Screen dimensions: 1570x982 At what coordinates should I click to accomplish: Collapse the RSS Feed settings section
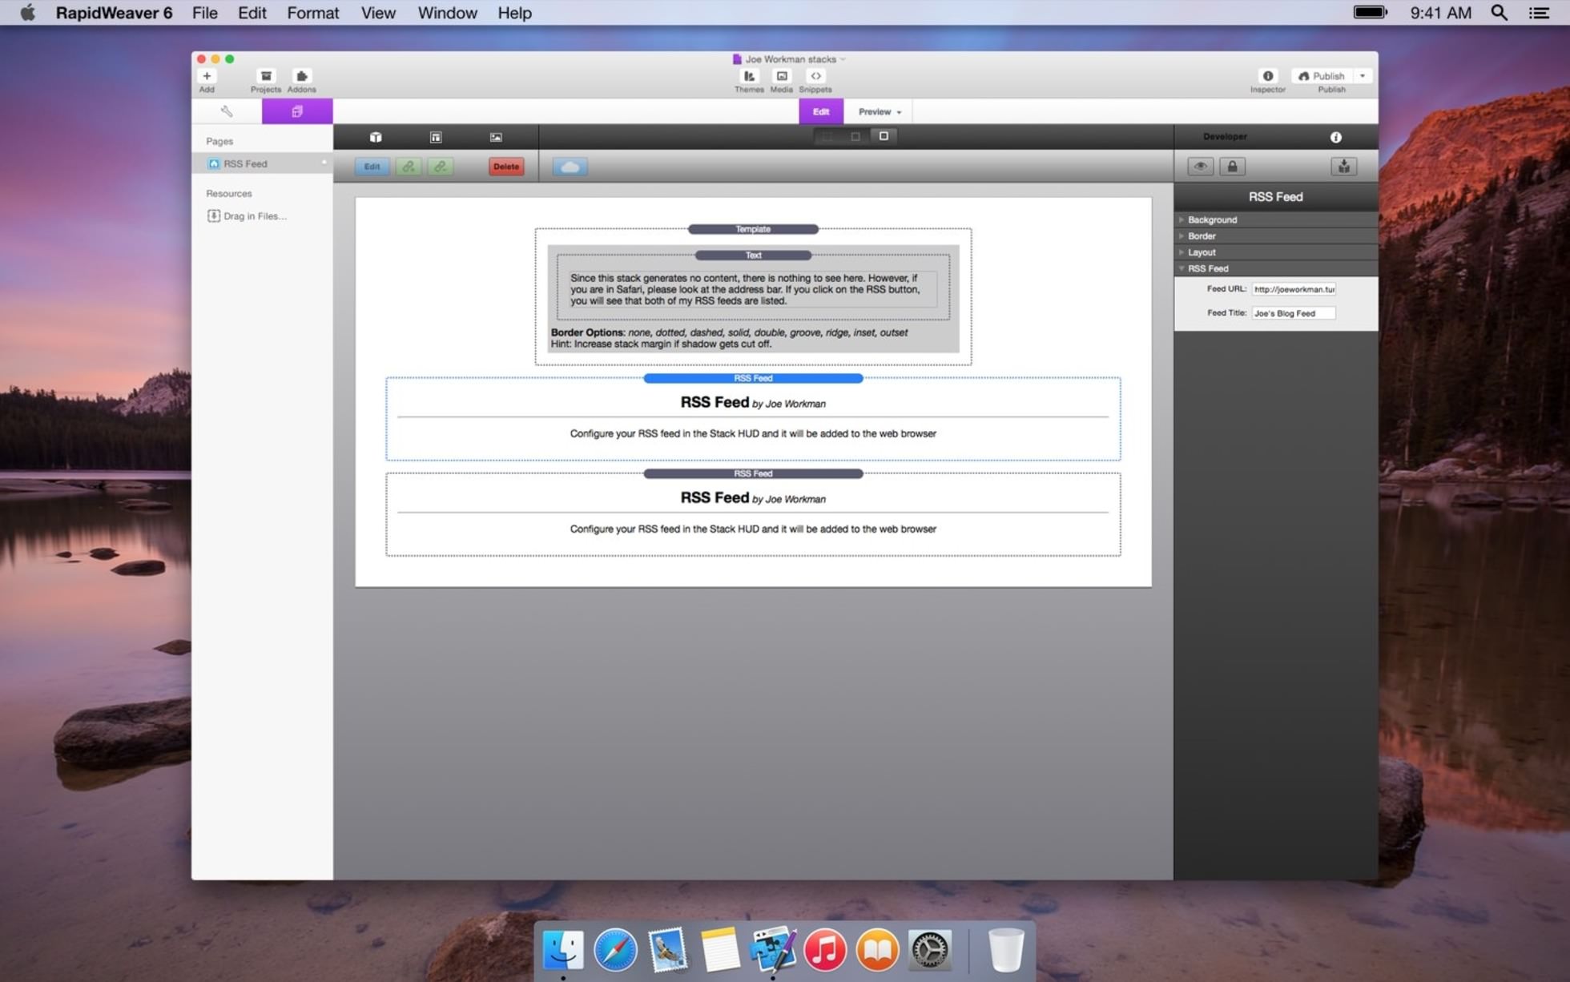(x=1276, y=268)
